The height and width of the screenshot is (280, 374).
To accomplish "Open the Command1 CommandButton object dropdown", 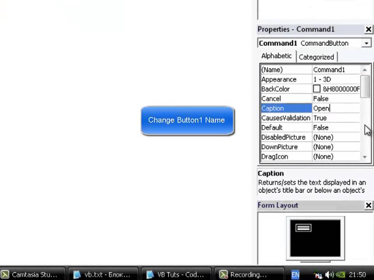I will coord(366,43).
